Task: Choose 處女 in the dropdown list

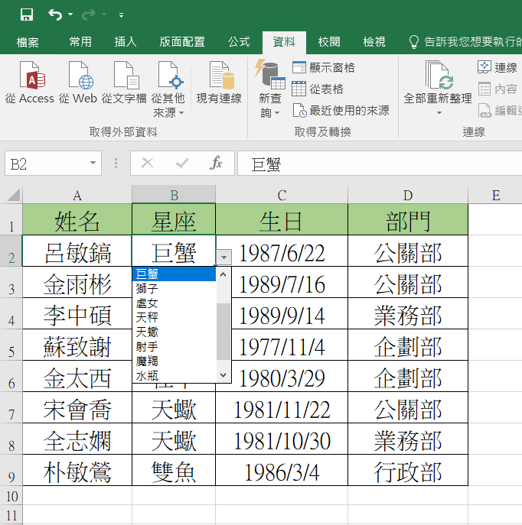Action: click(x=174, y=303)
